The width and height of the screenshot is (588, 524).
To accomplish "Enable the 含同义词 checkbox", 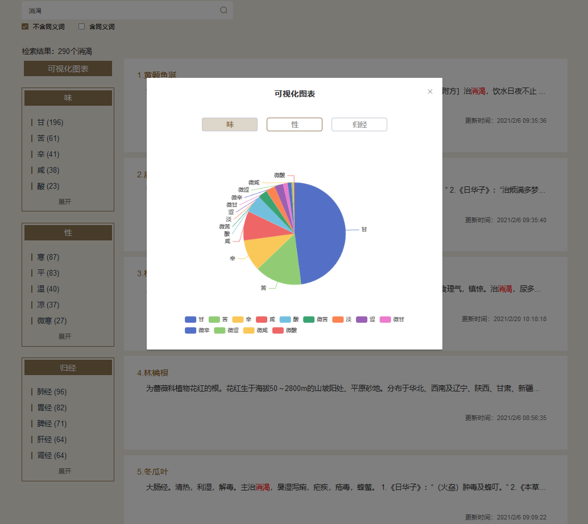I will pyautogui.click(x=82, y=27).
